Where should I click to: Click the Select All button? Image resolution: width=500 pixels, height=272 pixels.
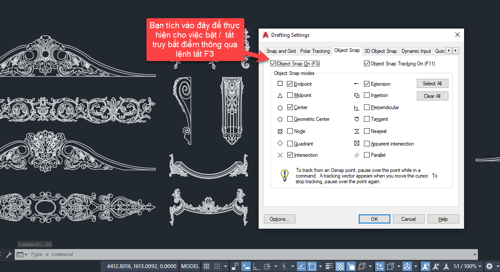[x=432, y=84]
